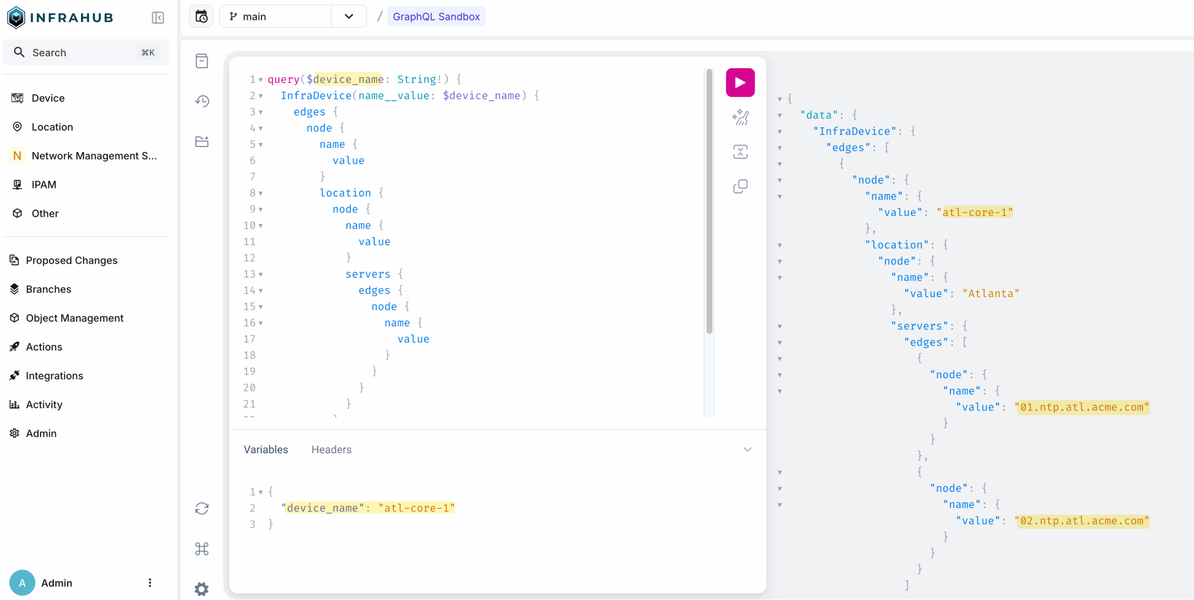Open the Admin user options menu

pyautogui.click(x=150, y=583)
